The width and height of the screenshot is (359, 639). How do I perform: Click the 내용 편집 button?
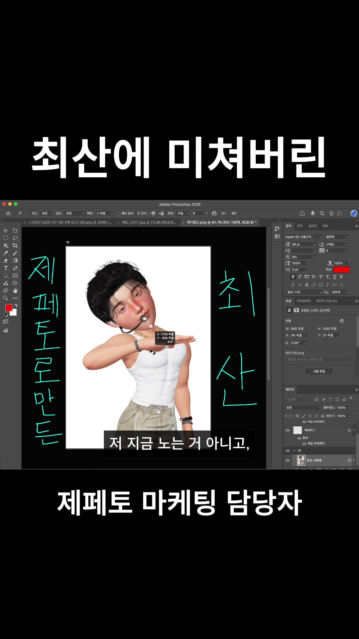319,371
